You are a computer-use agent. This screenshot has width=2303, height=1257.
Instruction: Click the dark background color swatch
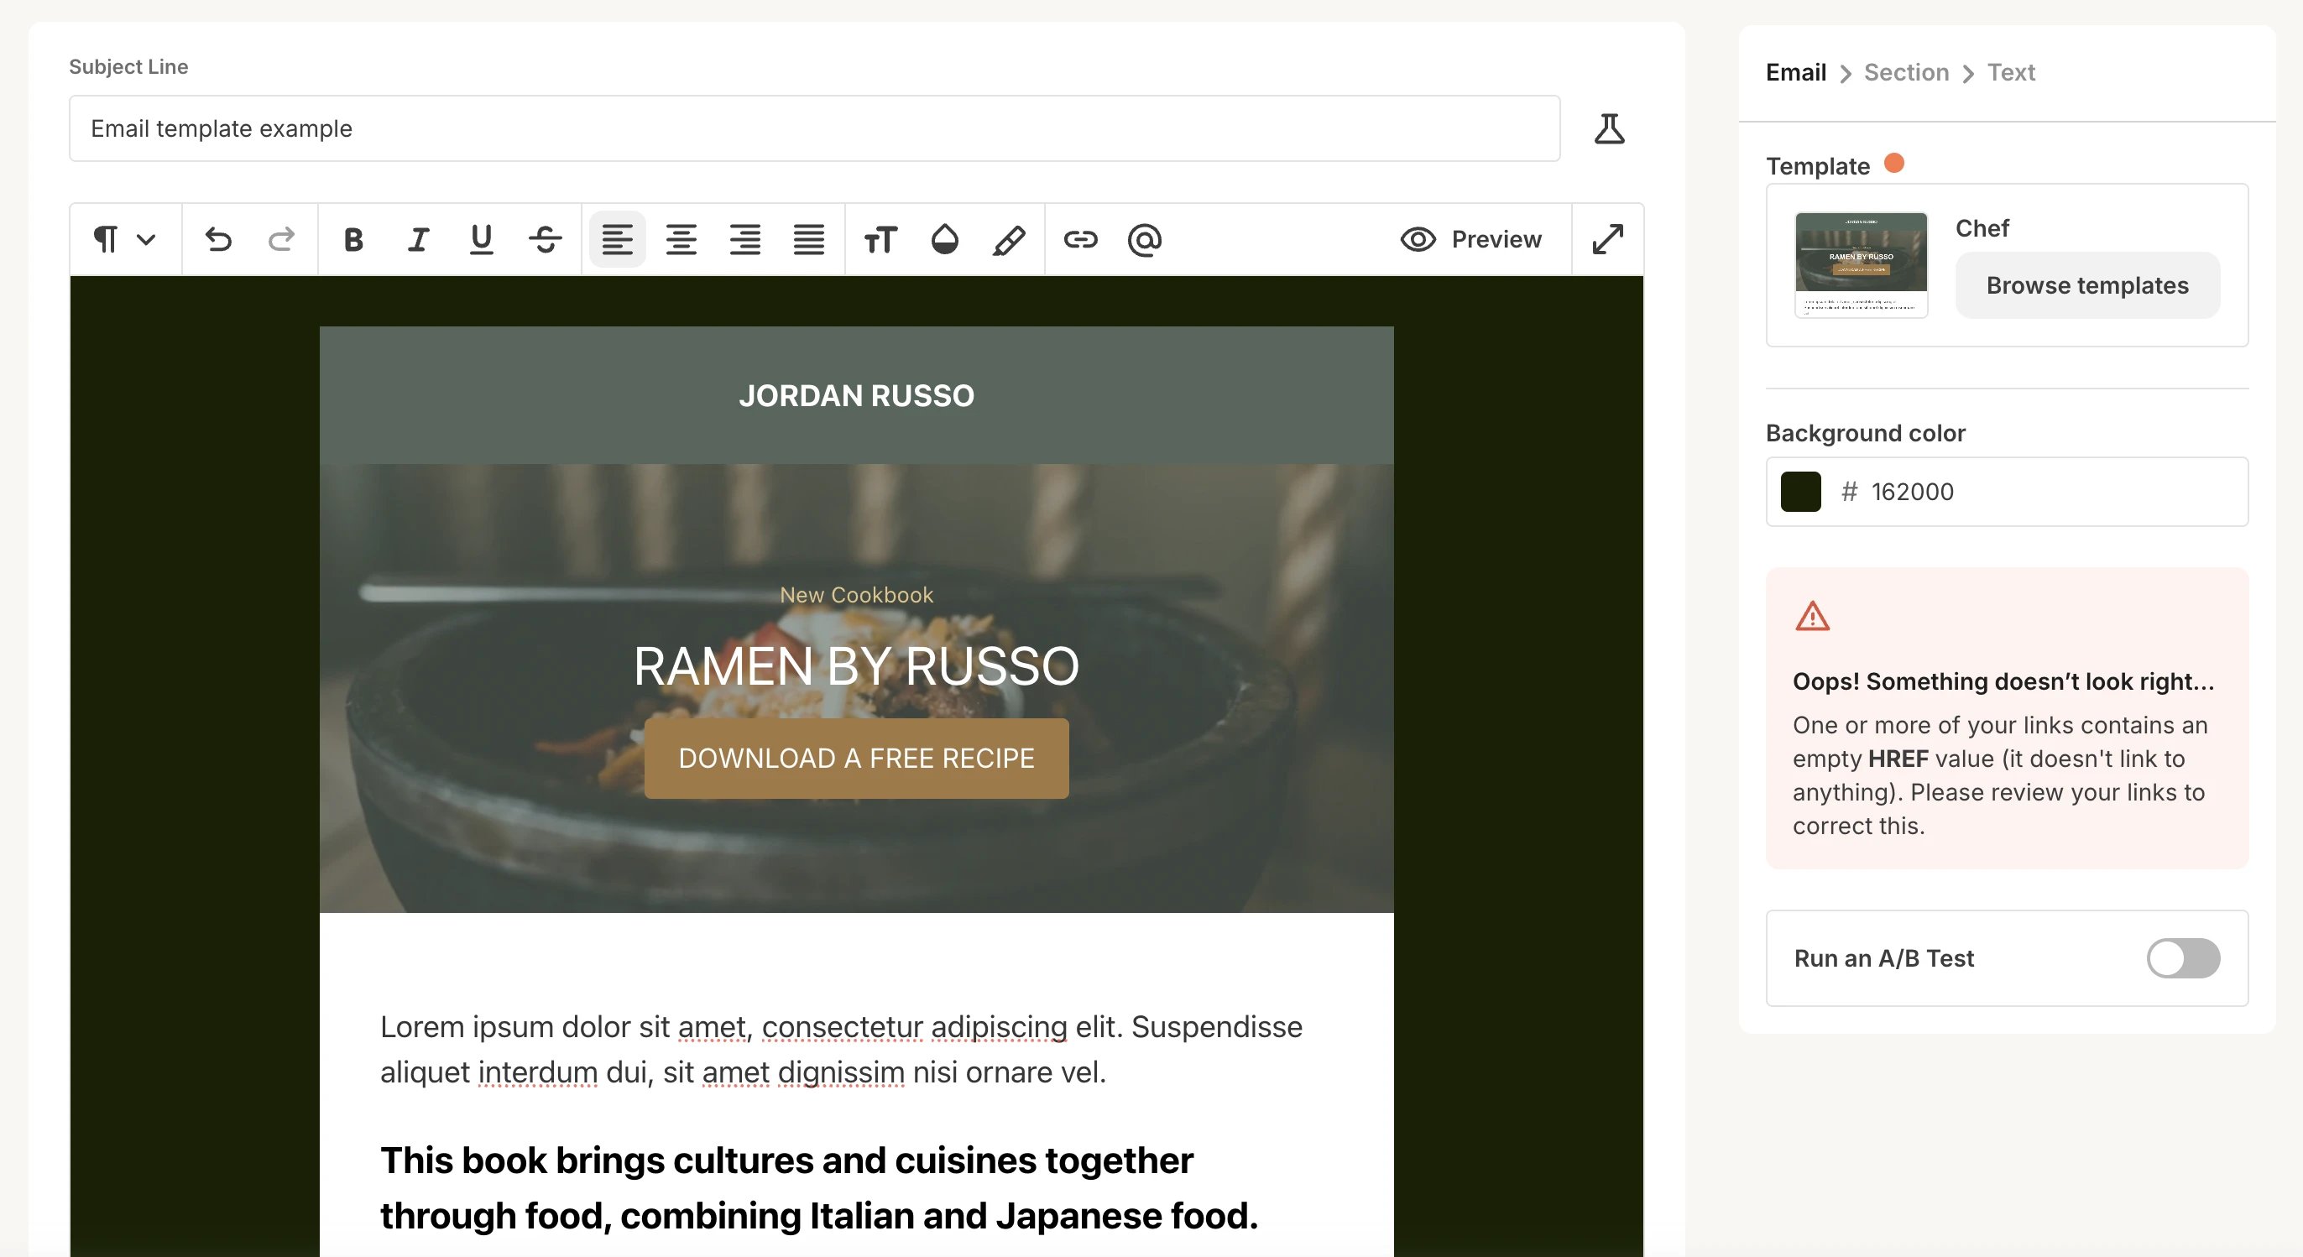click(x=1800, y=492)
